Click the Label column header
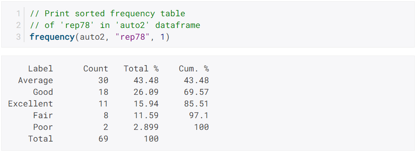Screen dimensions: 416x152 (41, 69)
